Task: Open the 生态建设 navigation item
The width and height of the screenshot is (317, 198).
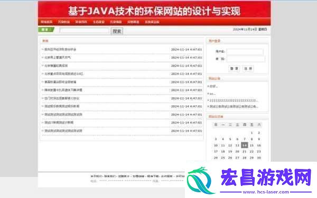Action: [x=99, y=22]
